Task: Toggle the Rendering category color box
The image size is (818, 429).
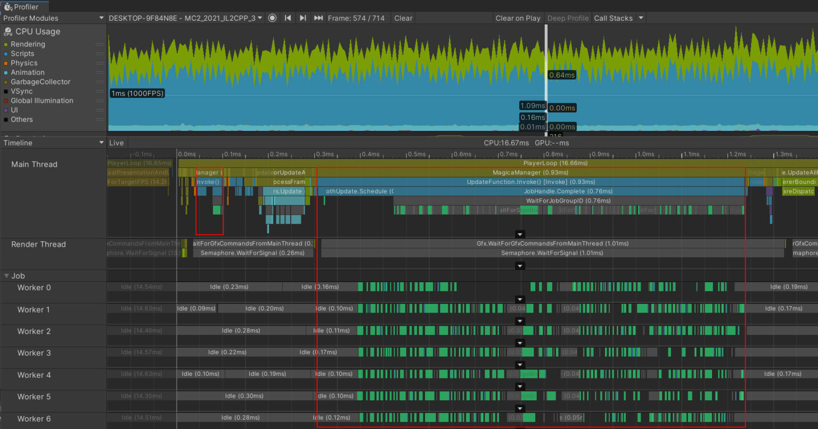Action: (x=6, y=45)
